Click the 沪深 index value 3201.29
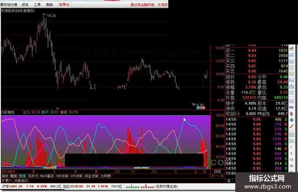 pos(16,187)
